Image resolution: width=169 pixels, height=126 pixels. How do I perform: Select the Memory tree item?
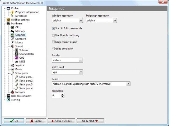point(20,31)
